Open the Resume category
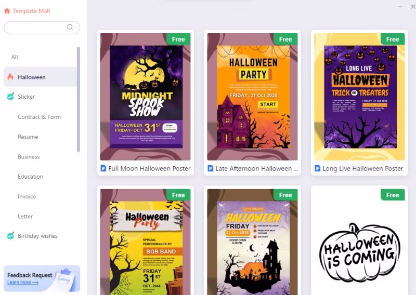The image size is (416, 295). 28,137
